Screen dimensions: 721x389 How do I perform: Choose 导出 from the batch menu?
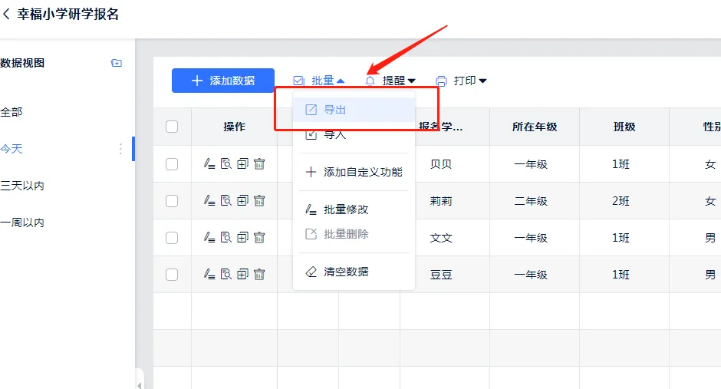pyautogui.click(x=335, y=110)
